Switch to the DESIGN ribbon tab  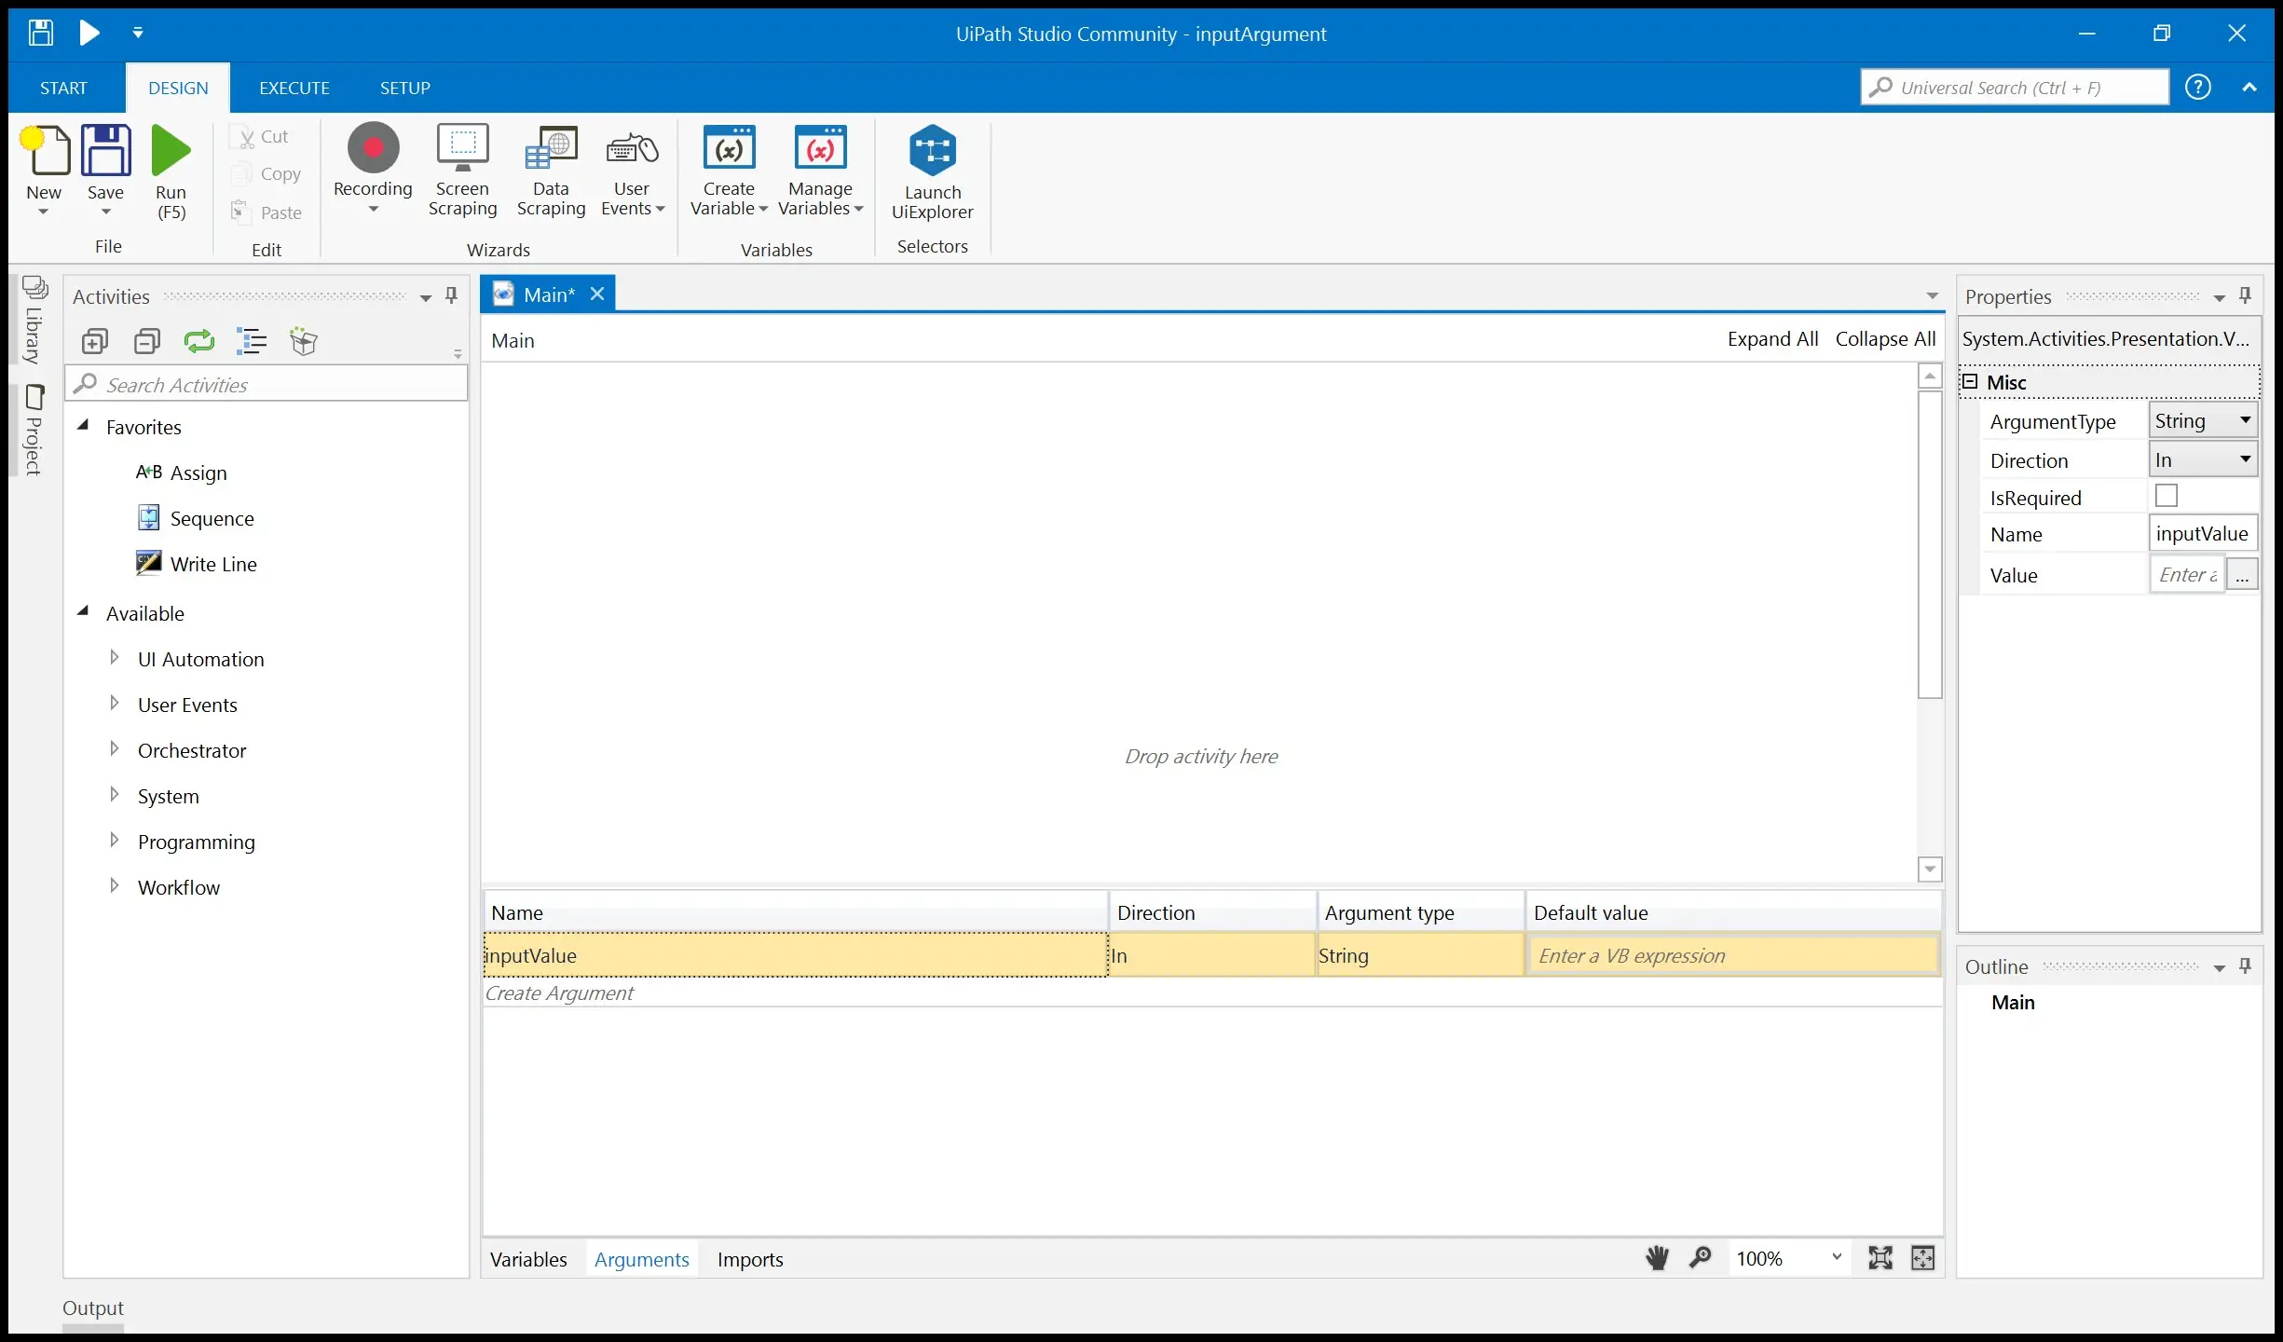(178, 88)
